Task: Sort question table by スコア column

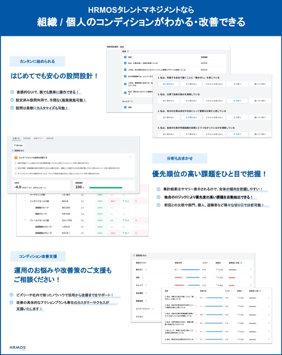Action: coord(232,291)
